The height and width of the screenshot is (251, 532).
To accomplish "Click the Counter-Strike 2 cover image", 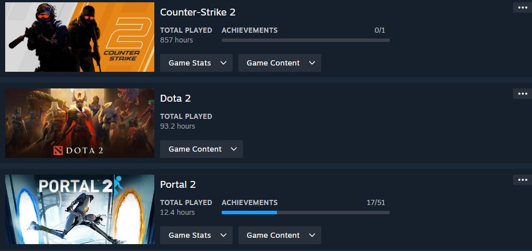I will click(79, 37).
